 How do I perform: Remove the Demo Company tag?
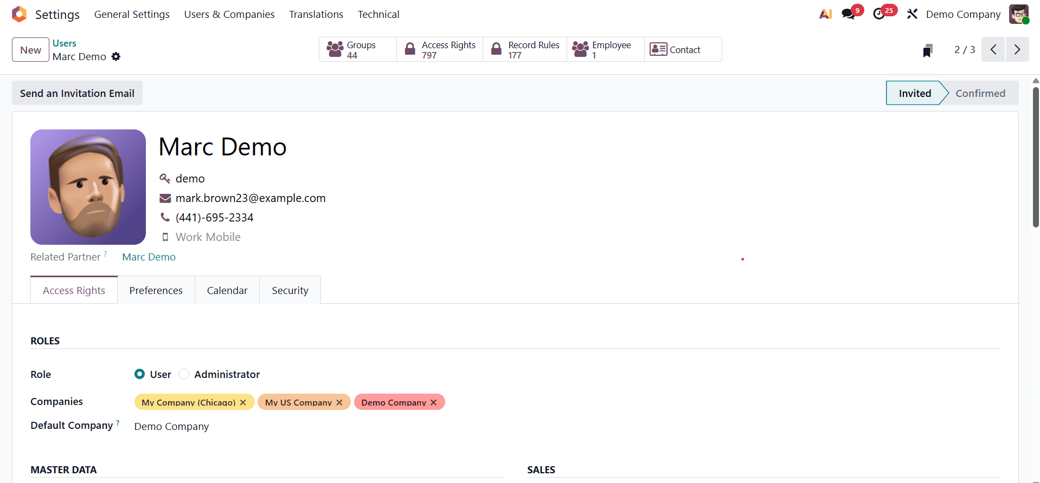[x=434, y=402]
